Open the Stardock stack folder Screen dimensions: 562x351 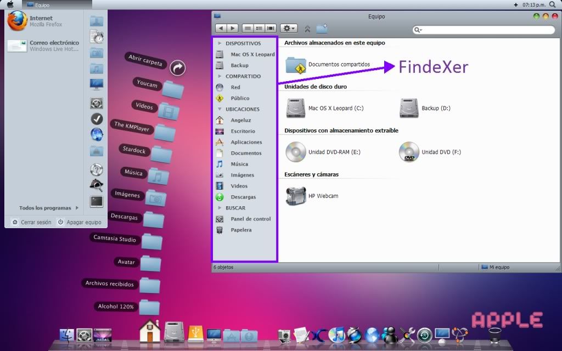tap(161, 154)
